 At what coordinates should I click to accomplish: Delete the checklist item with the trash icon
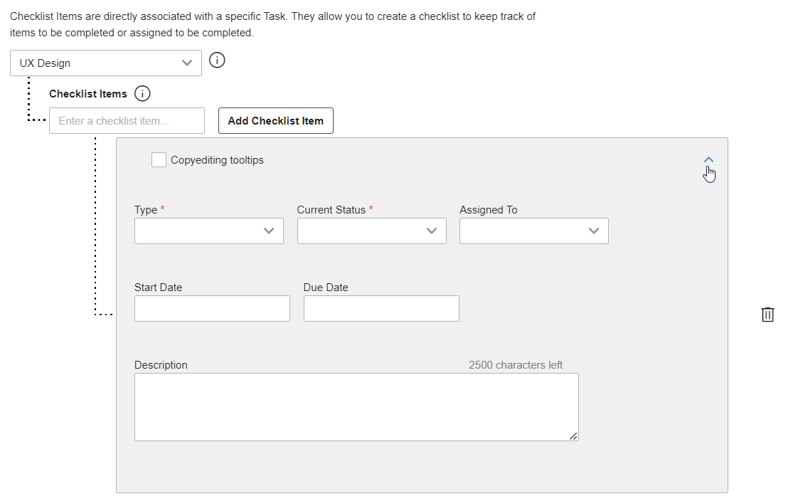[767, 315]
